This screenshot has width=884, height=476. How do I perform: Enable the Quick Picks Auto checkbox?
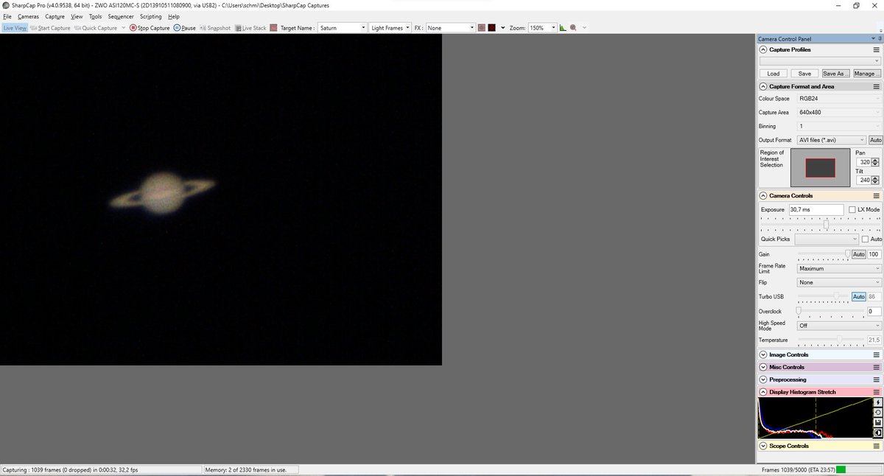pos(866,239)
